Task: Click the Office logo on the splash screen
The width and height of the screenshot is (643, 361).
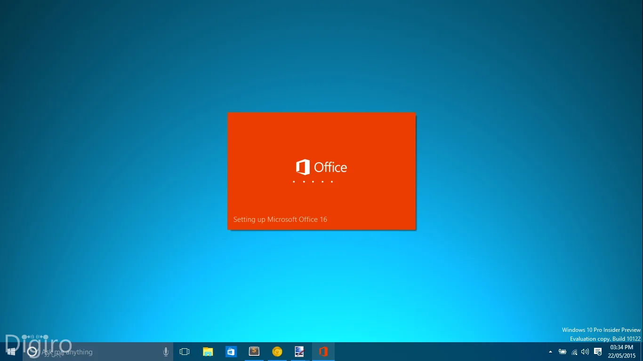Action: point(321,167)
